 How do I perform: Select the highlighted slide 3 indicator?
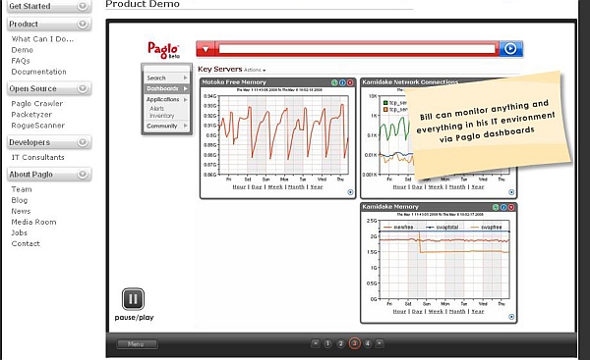tap(354, 343)
